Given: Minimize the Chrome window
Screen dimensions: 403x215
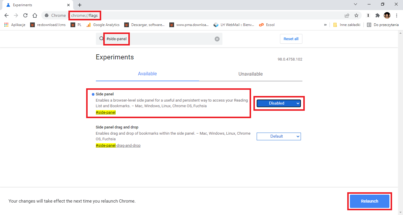Looking at the screenshot, I should (369, 4).
